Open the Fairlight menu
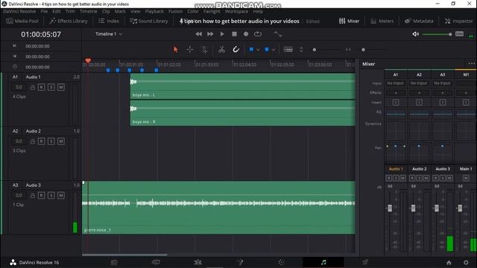This screenshot has height=268, width=477. pyautogui.click(x=212, y=11)
